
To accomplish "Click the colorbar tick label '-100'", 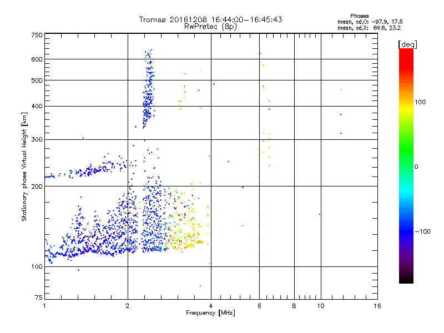I will [422, 231].
